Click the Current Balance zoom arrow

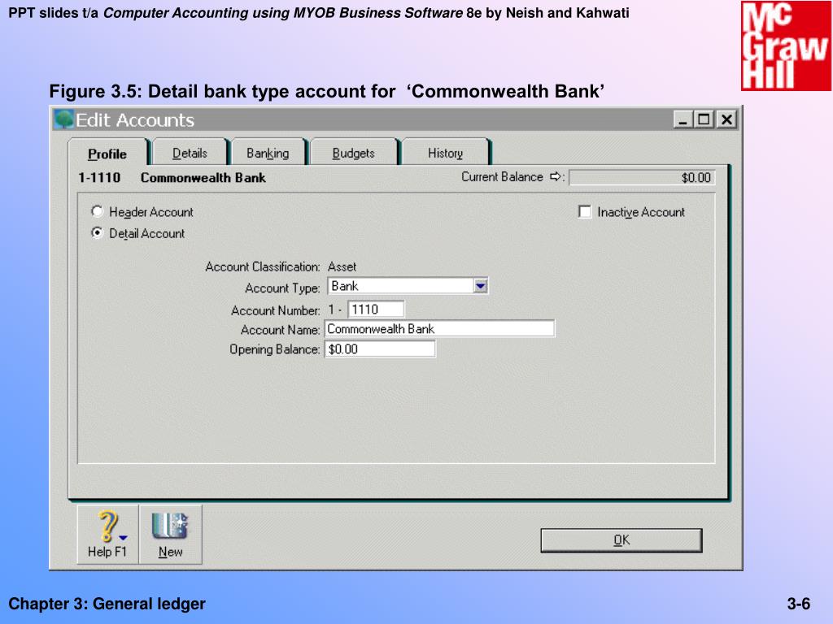(556, 176)
